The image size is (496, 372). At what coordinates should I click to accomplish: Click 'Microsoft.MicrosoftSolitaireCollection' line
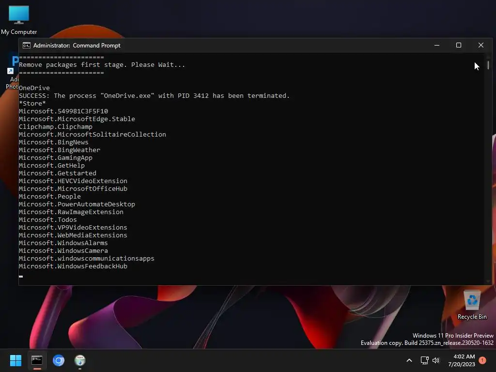coord(93,135)
